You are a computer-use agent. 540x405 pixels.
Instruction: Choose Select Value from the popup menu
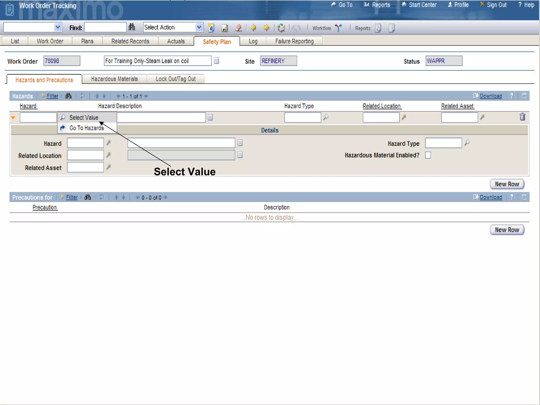point(84,118)
